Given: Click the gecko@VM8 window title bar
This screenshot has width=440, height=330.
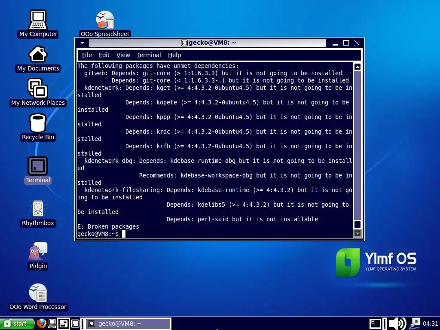Looking at the screenshot, I should 207,43.
